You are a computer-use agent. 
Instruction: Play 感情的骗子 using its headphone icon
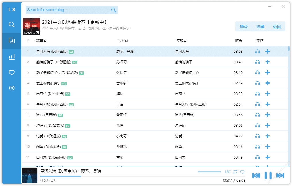click(x=258, y=62)
